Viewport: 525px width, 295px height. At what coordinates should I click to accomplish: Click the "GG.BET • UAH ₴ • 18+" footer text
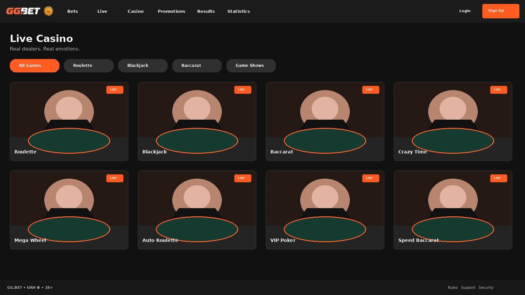coord(30,287)
